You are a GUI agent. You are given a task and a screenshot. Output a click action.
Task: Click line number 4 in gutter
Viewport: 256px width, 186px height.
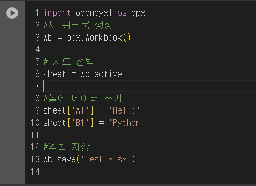38,49
